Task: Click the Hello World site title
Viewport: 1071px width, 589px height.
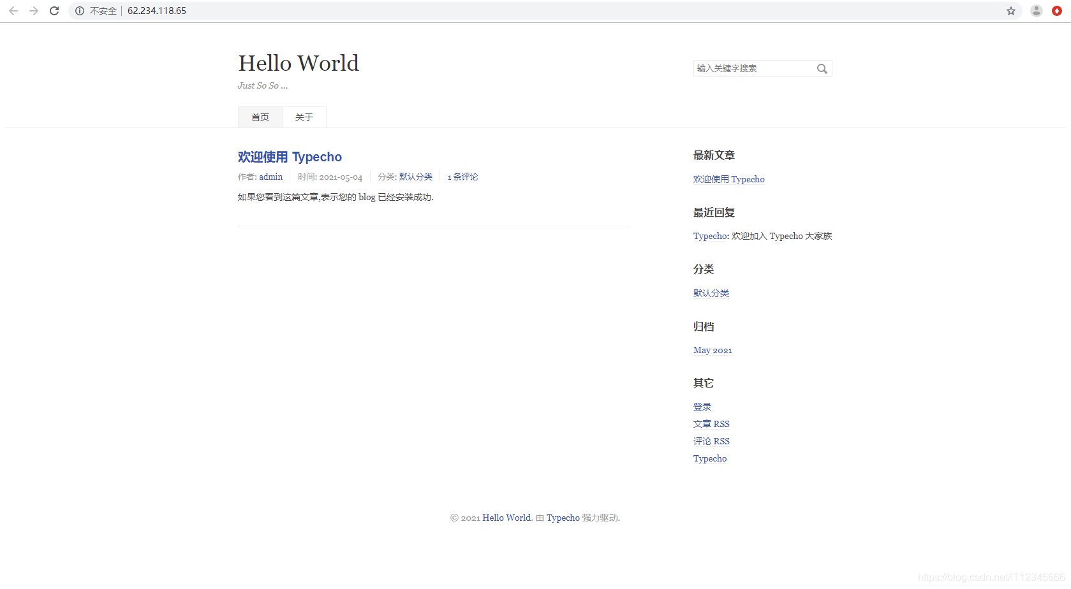Action: 299,63
